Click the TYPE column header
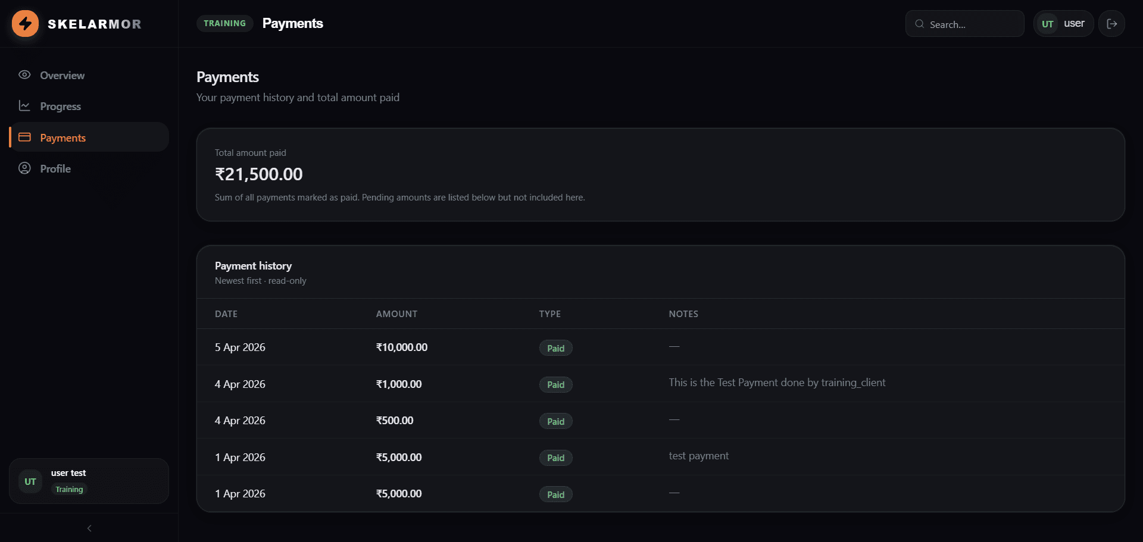Screen dimensions: 1143x542 pyautogui.click(x=550, y=314)
